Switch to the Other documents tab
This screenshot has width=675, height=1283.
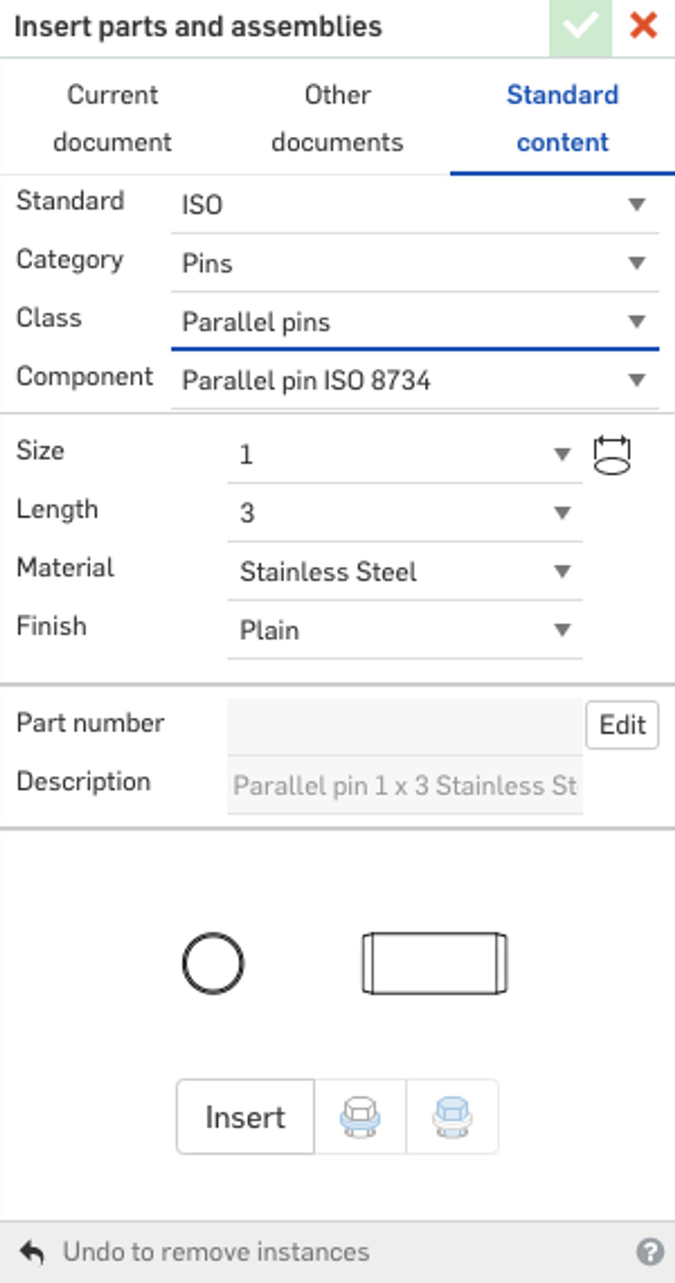337,119
